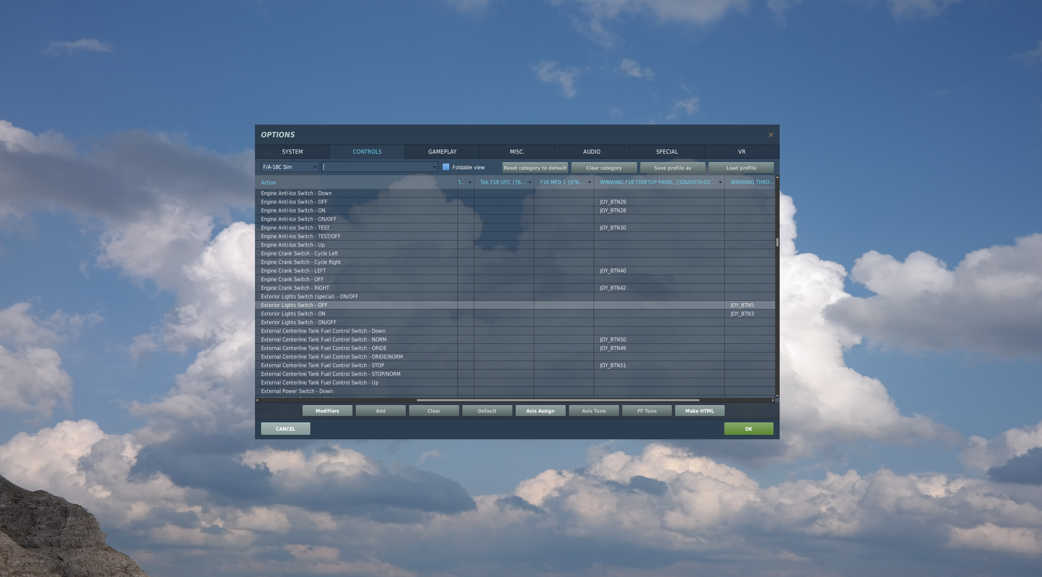The height and width of the screenshot is (577, 1042).
Task: Click the Default button
Action: pyautogui.click(x=487, y=411)
